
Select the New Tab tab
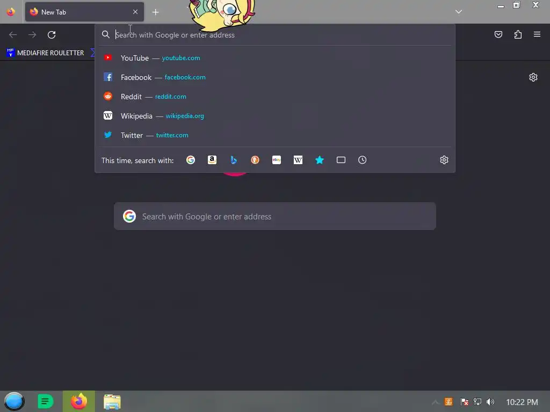point(84,12)
